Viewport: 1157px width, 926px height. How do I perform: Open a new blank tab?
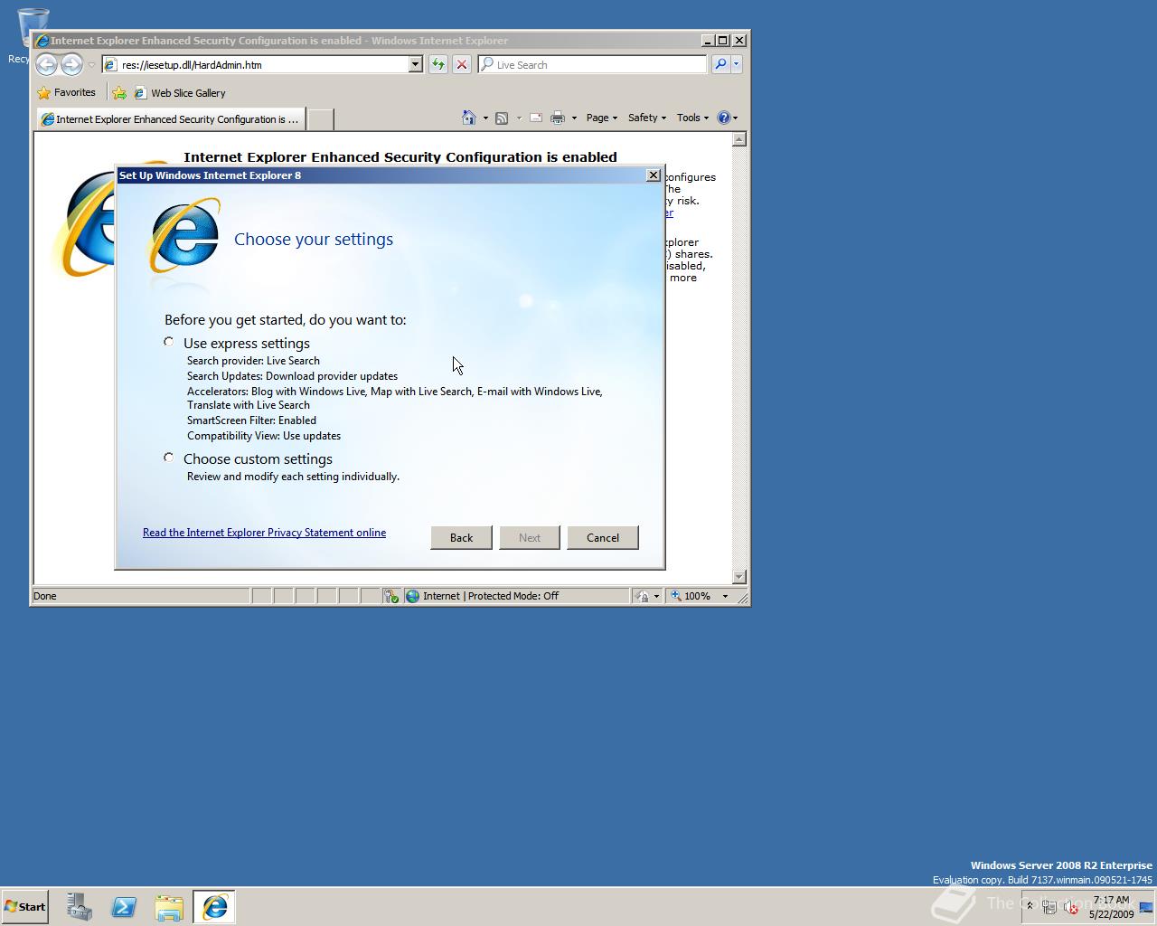point(320,118)
